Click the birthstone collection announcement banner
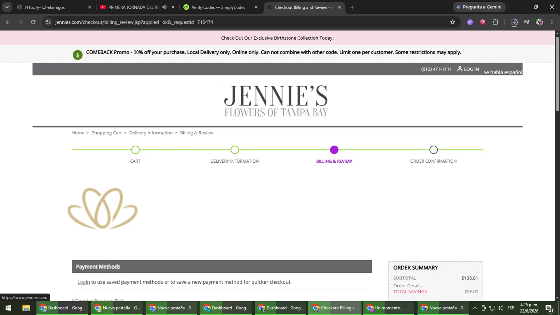 click(277, 38)
